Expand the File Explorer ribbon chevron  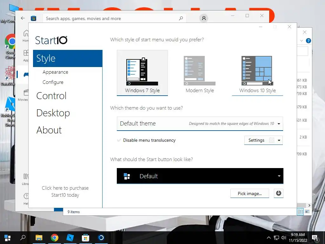302,41
